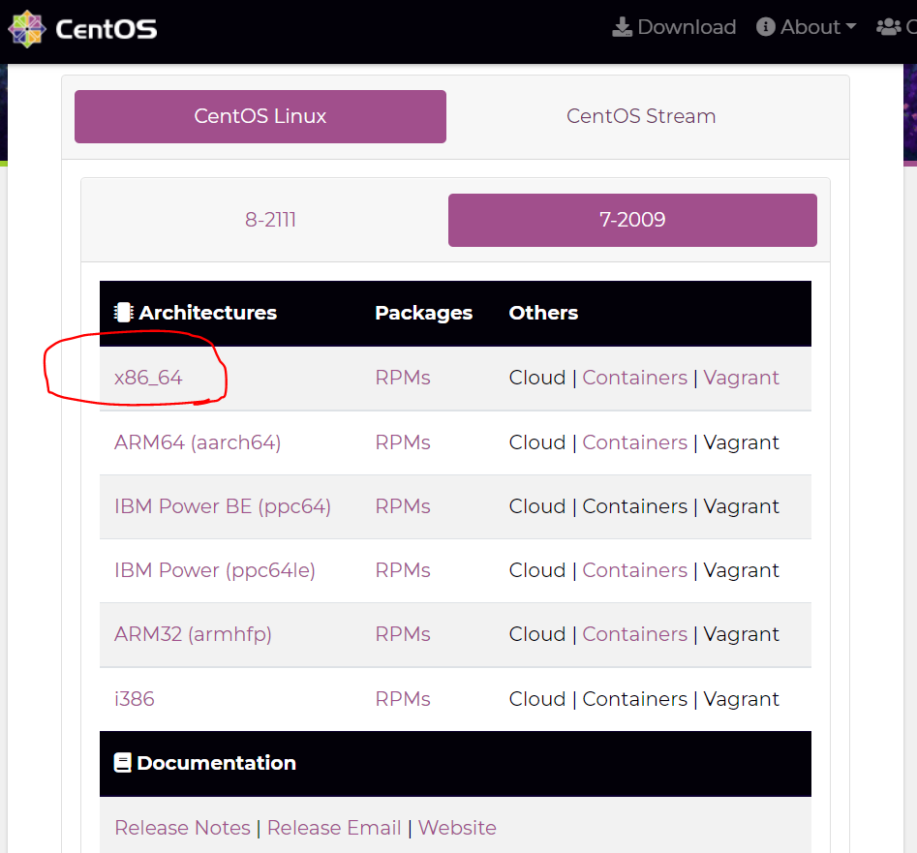Open the IBM Power (ppc64le) link
Screen dimensions: 917x853
pos(215,570)
